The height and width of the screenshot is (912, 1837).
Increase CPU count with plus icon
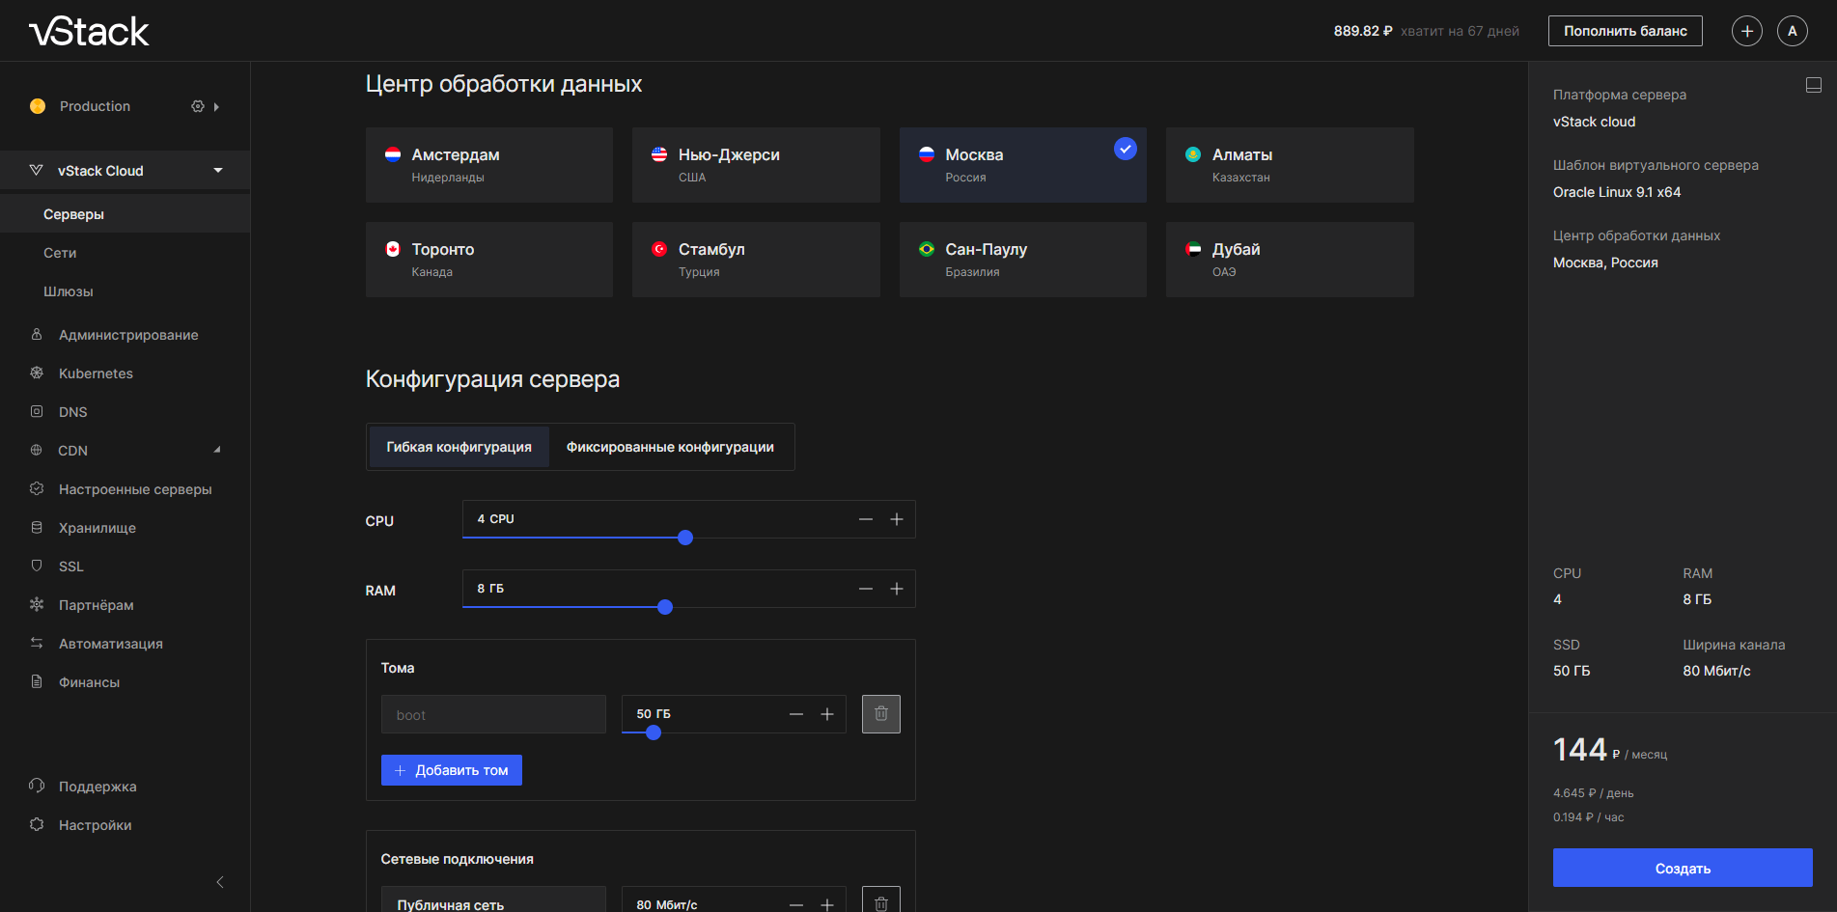click(x=896, y=519)
